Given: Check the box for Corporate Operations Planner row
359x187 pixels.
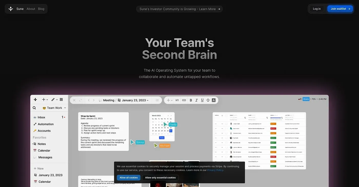Looking at the screenshot, I should pos(226,133).
